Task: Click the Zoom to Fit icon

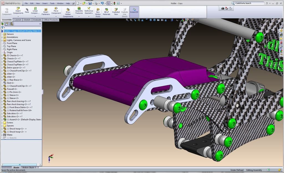Action: click(x=127, y=20)
